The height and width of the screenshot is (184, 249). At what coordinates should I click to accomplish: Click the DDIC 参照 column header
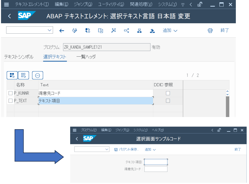168,85
